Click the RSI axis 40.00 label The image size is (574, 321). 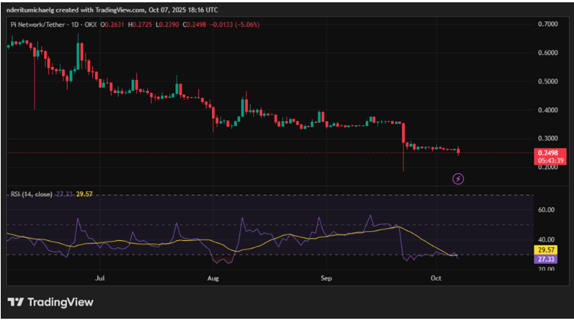547,239
